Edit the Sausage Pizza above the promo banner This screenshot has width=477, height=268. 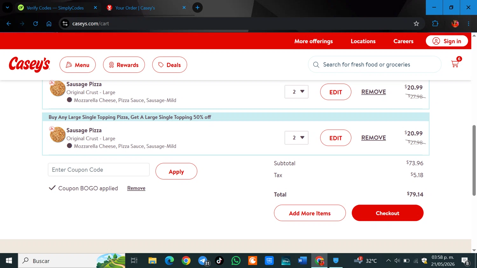click(x=335, y=92)
